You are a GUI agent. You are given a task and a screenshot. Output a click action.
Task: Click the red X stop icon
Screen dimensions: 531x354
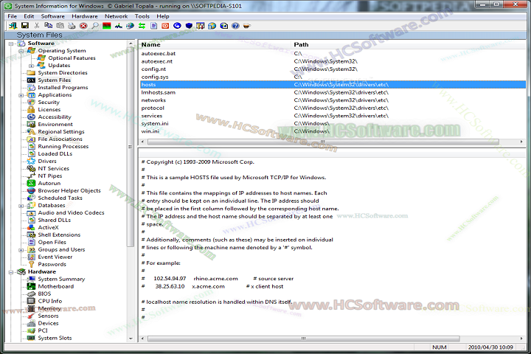(83, 26)
